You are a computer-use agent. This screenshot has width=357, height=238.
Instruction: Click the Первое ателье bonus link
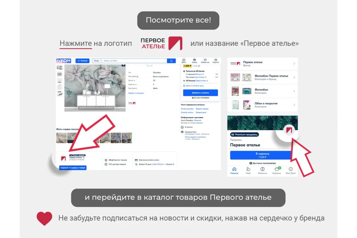pyautogui.click(x=201, y=81)
